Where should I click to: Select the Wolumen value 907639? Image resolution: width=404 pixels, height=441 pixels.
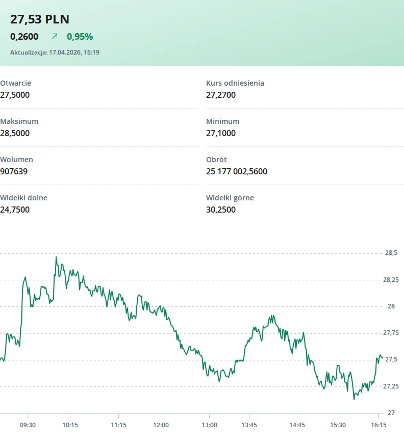point(14,172)
